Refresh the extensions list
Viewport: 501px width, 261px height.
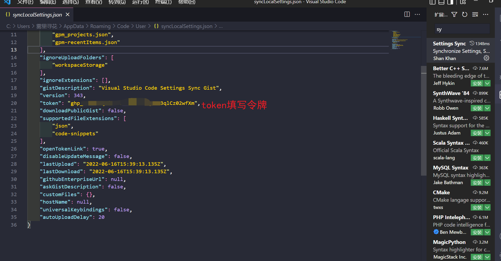(465, 15)
